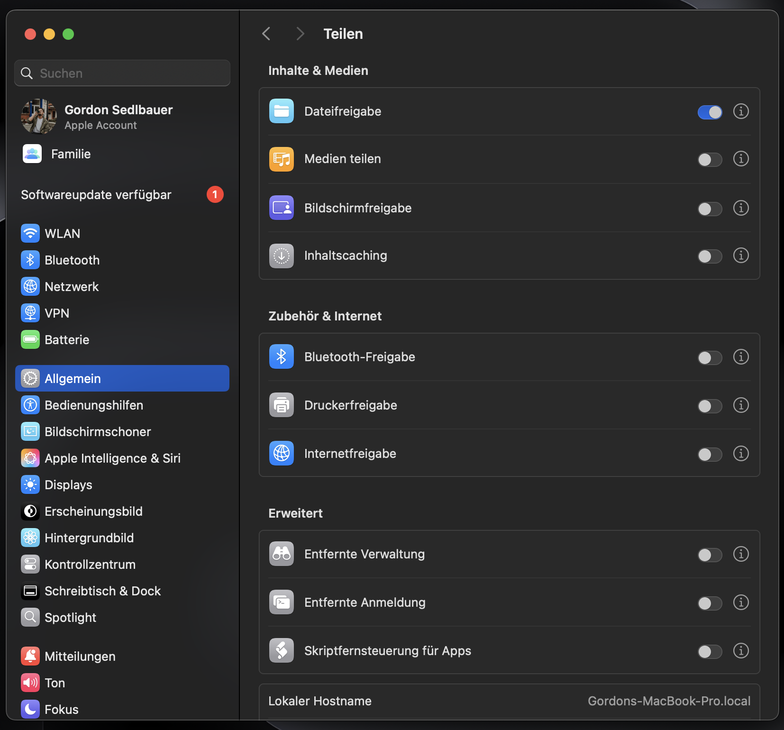The image size is (784, 730).
Task: Open the Batterie icon in sidebar
Action: pyautogui.click(x=30, y=339)
